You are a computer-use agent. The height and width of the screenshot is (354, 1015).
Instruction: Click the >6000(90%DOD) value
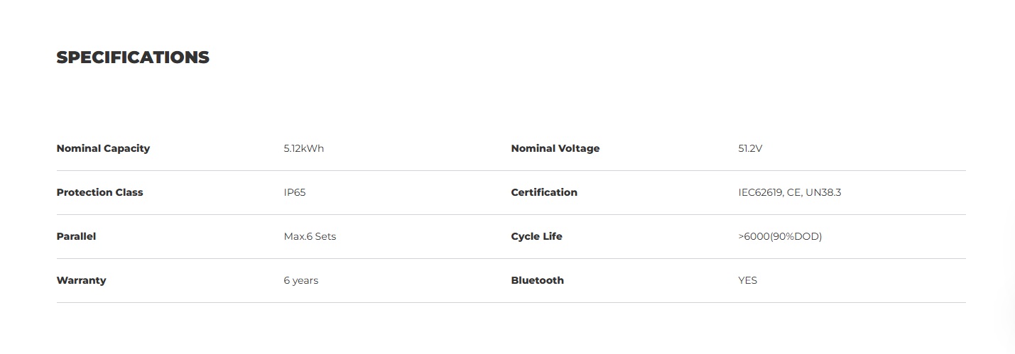(780, 236)
